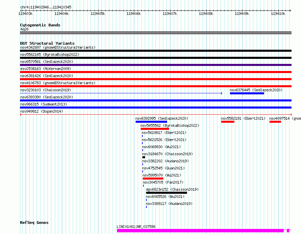Click the gray 4q26 cytogenetic band
301x234 pixels.
pos(156,33)
